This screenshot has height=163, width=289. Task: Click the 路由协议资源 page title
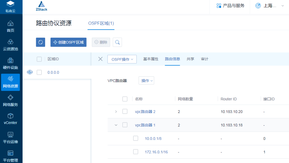coord(54,23)
